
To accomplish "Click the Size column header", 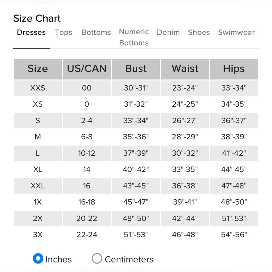I will click(x=38, y=69).
